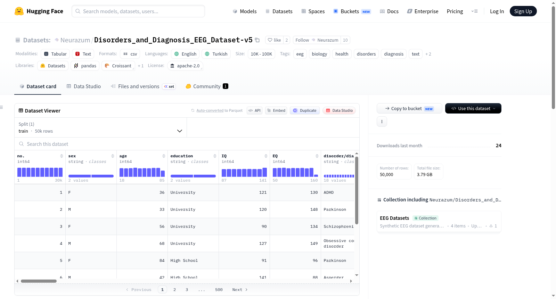Focus the Search this dataset field
This screenshot has width=556, height=299.
tap(187, 144)
